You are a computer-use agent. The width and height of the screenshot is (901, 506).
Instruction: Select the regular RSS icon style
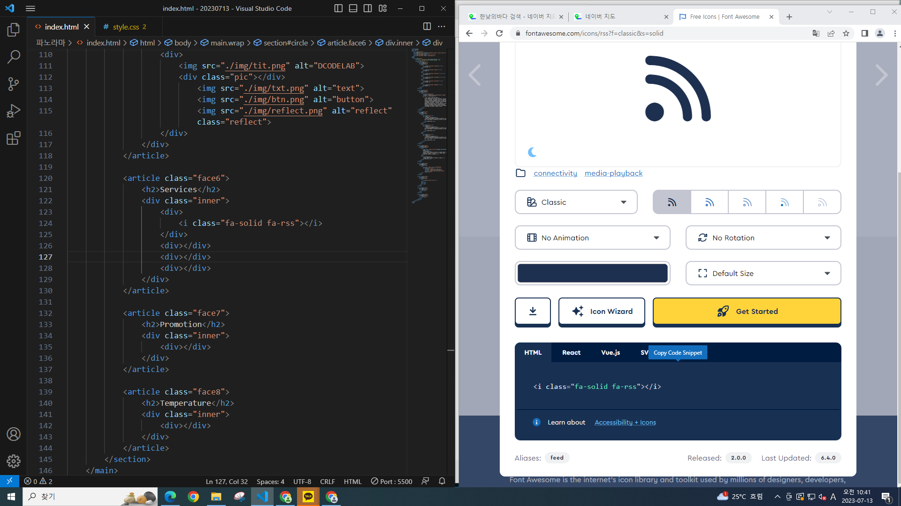pyautogui.click(x=709, y=202)
